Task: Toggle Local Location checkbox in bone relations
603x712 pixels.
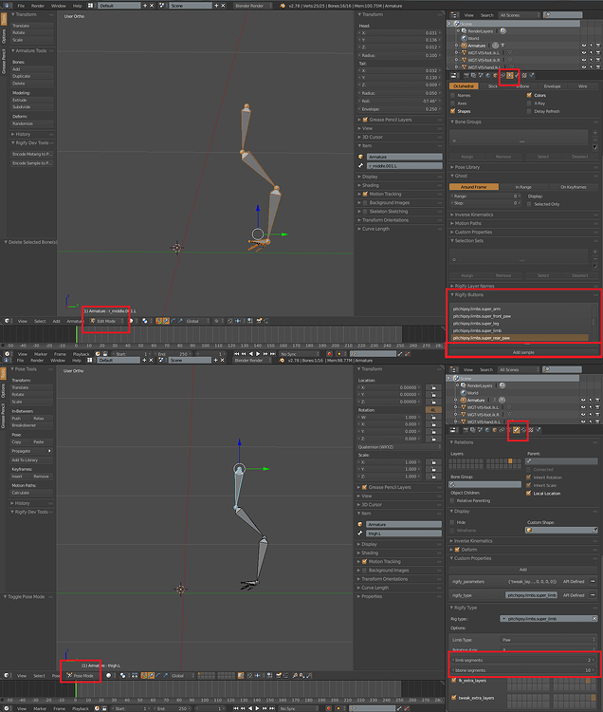Action: pos(529,493)
